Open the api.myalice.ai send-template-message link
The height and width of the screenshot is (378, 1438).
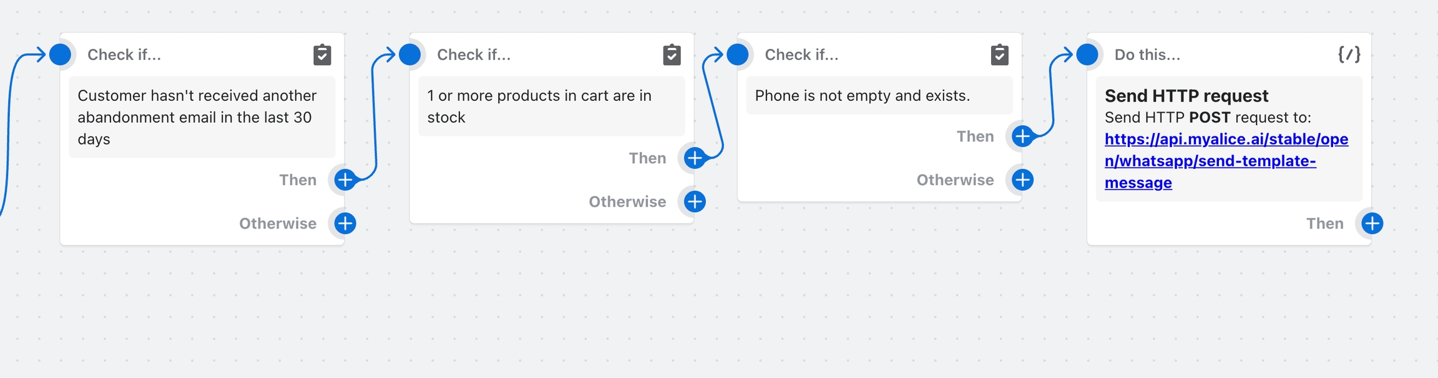click(1226, 161)
